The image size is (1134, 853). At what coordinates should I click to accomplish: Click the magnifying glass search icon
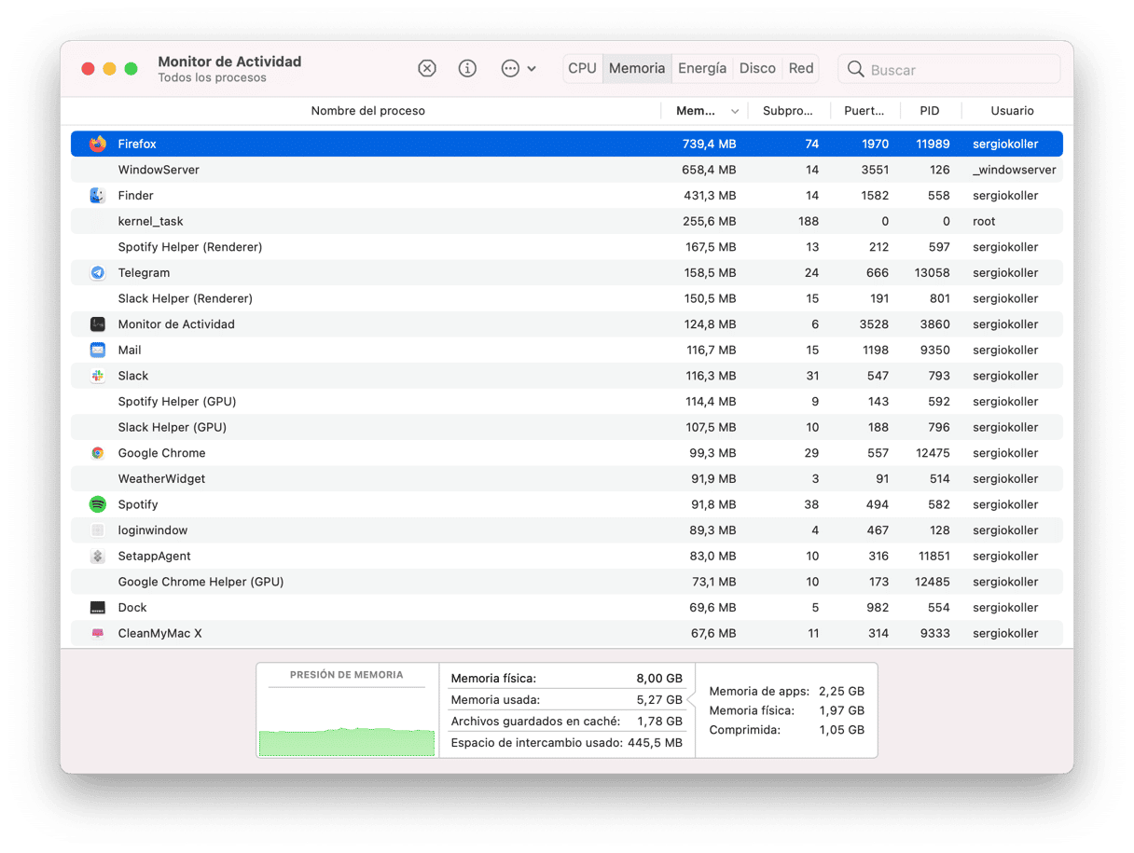tap(855, 69)
